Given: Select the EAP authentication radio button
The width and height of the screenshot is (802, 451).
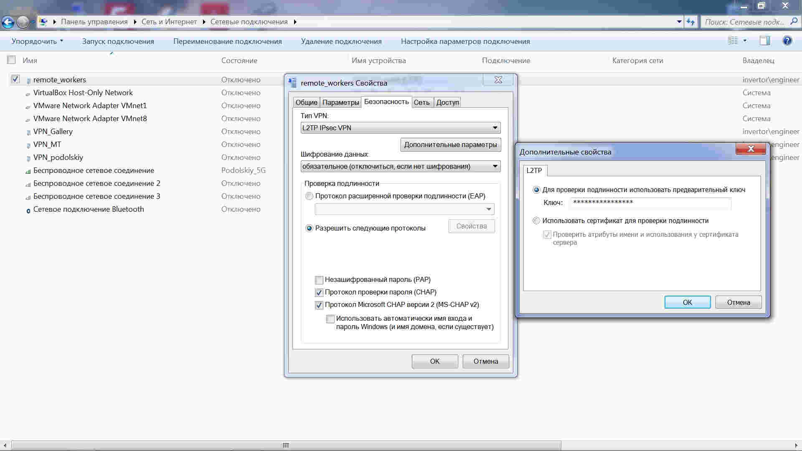Looking at the screenshot, I should click(x=309, y=196).
